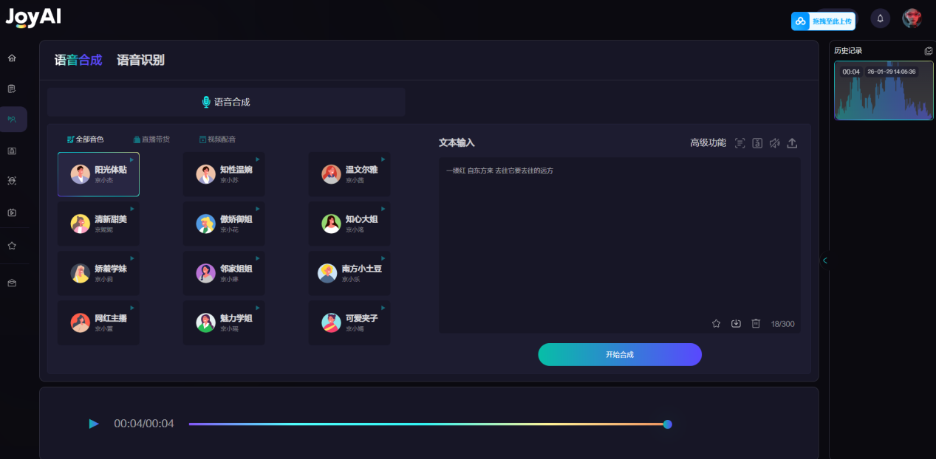Click the audio progress slider handle
This screenshot has height=459, width=936.
coord(668,424)
